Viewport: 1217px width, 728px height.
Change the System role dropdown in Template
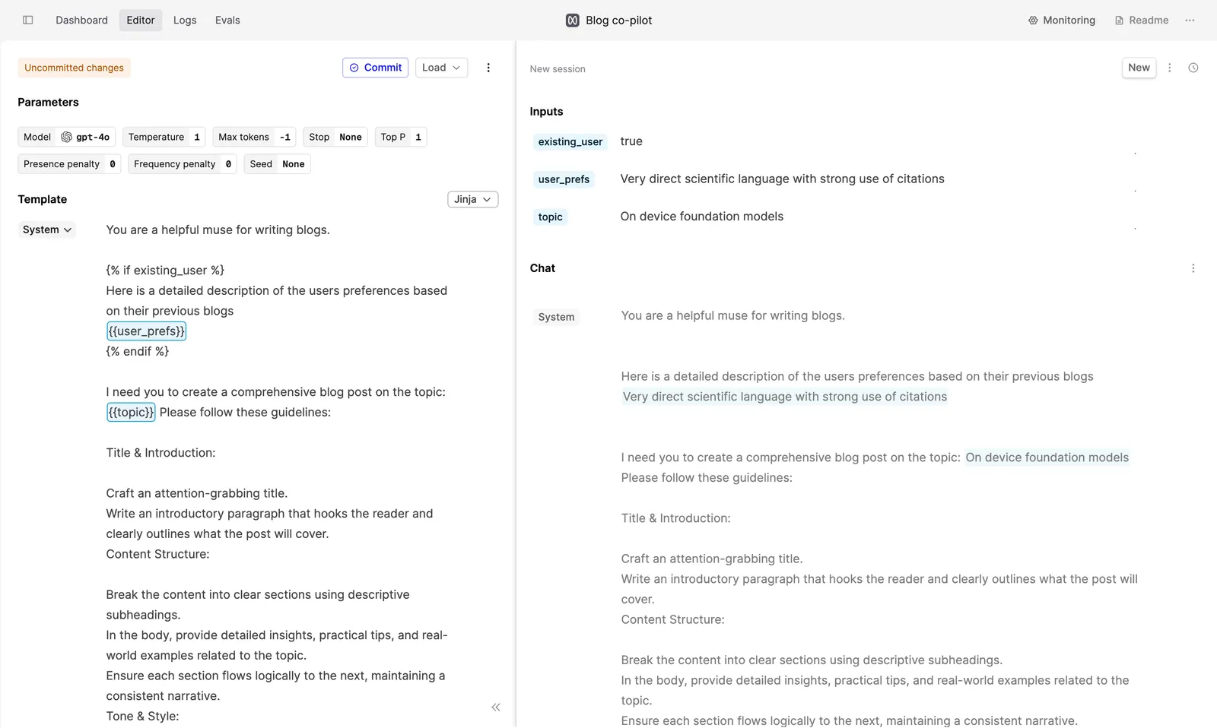[x=47, y=229]
